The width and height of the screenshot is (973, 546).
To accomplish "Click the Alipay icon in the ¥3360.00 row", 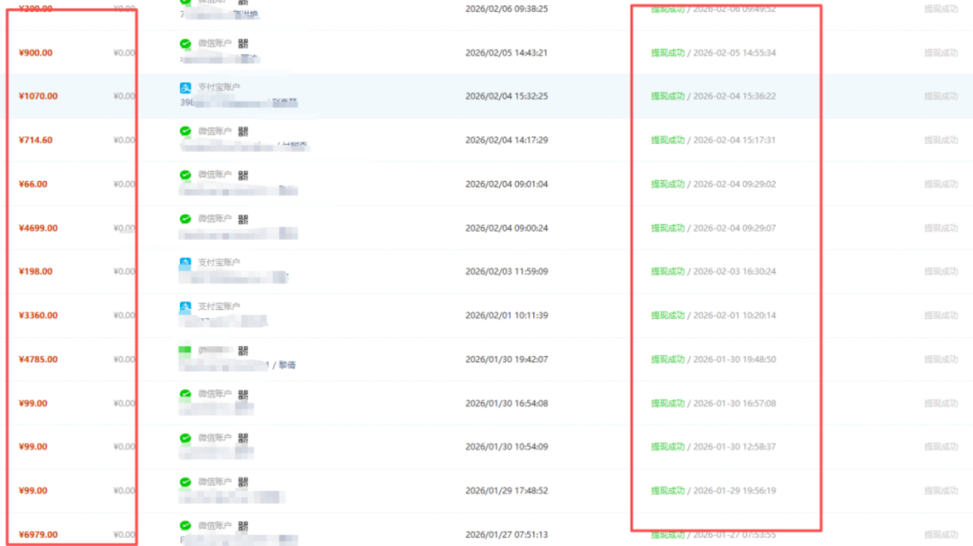I will click(x=186, y=307).
